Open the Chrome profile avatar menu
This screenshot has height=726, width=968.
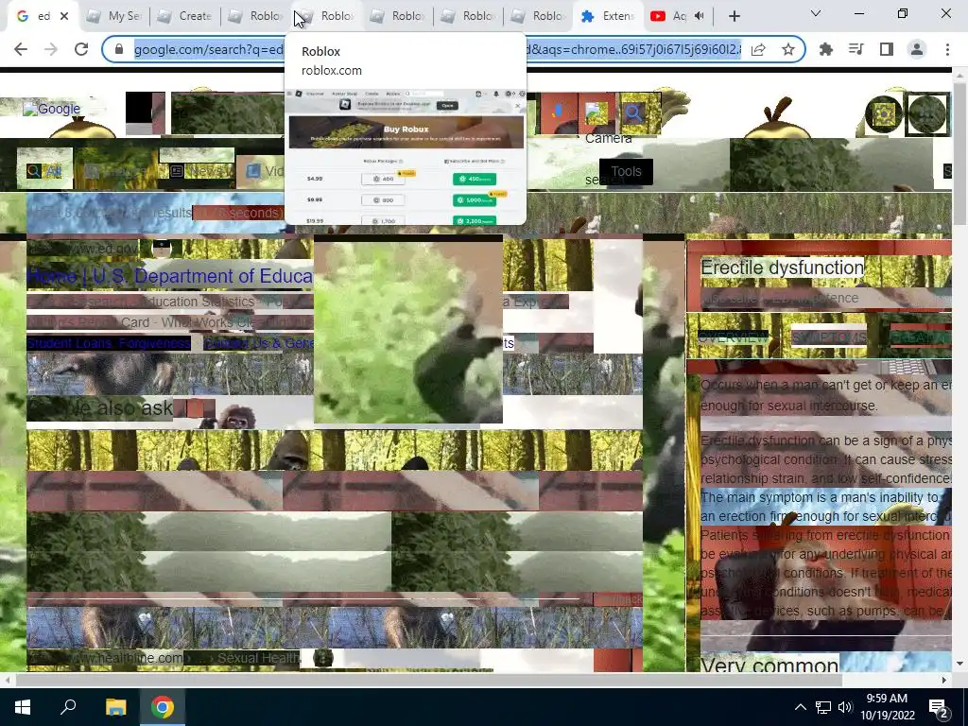click(917, 49)
